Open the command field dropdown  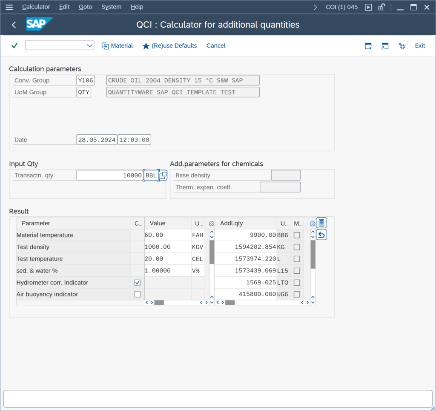89,45
